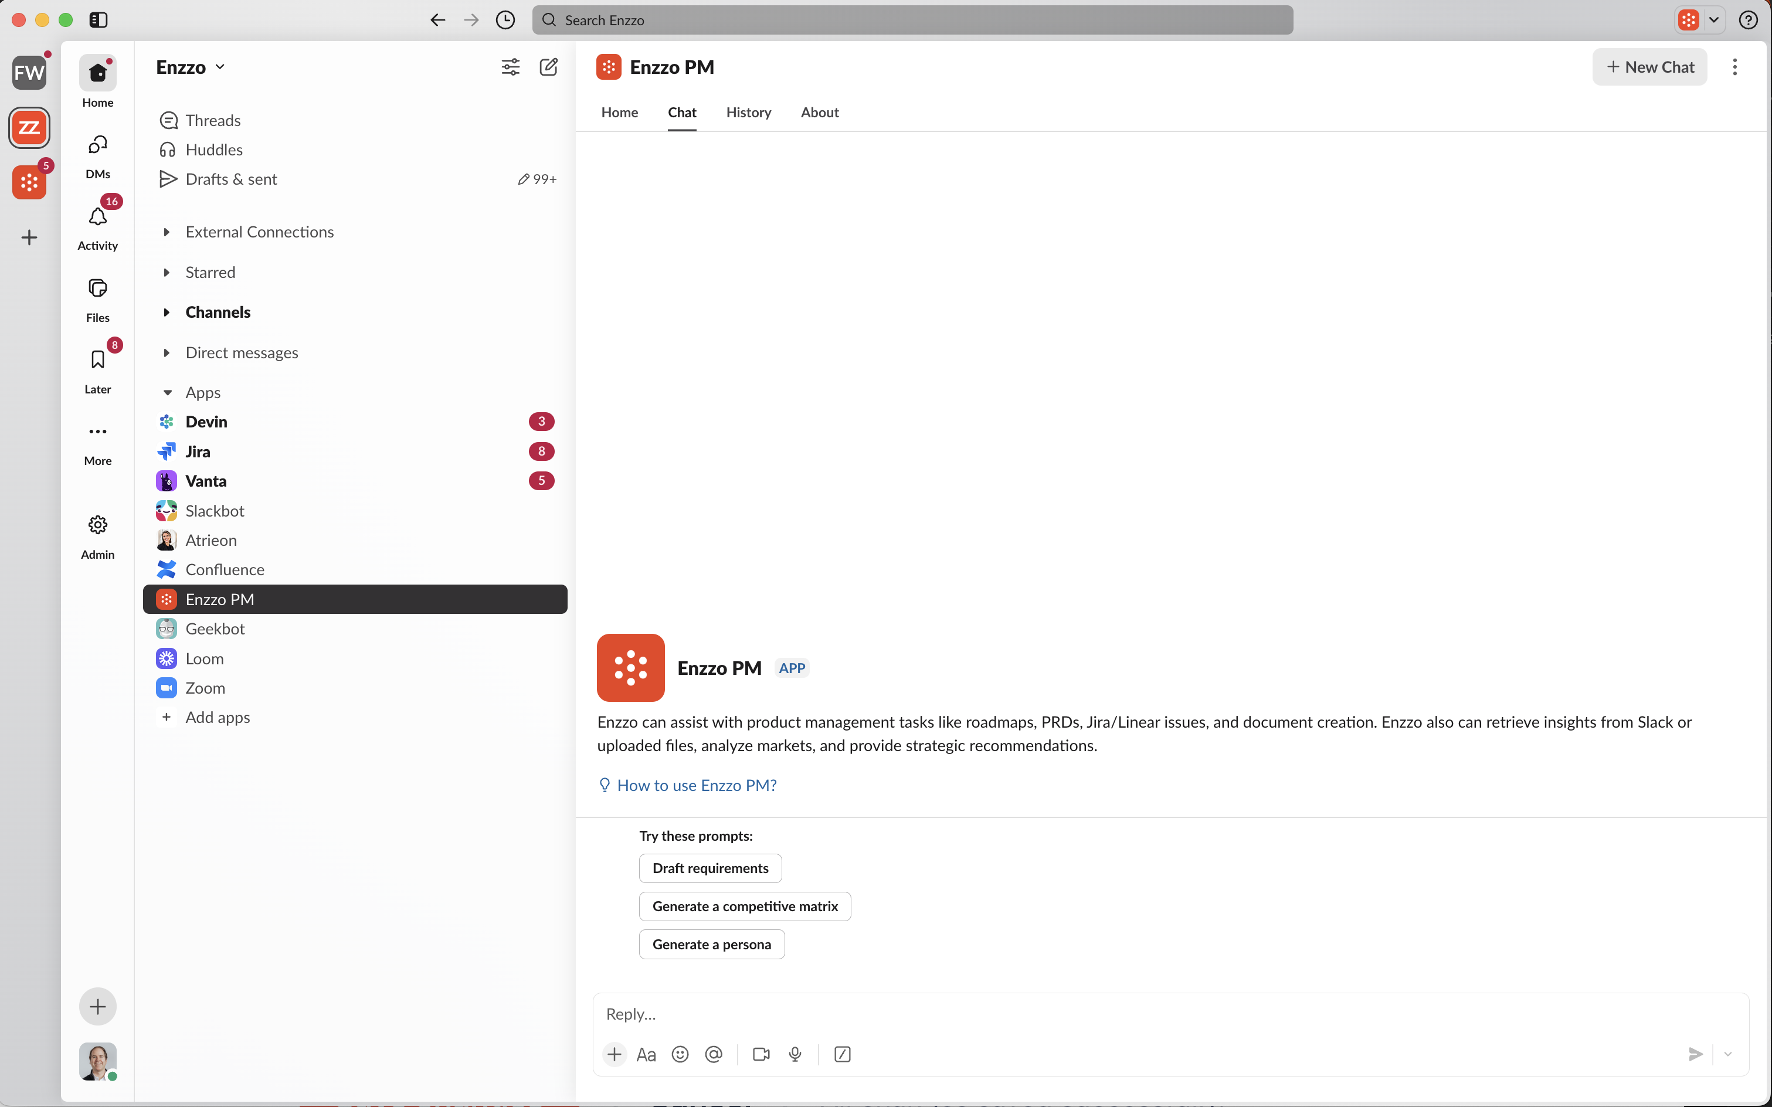Viewport: 1772px width, 1107px height.
Task: Click the compose new message icon
Action: pyautogui.click(x=548, y=67)
